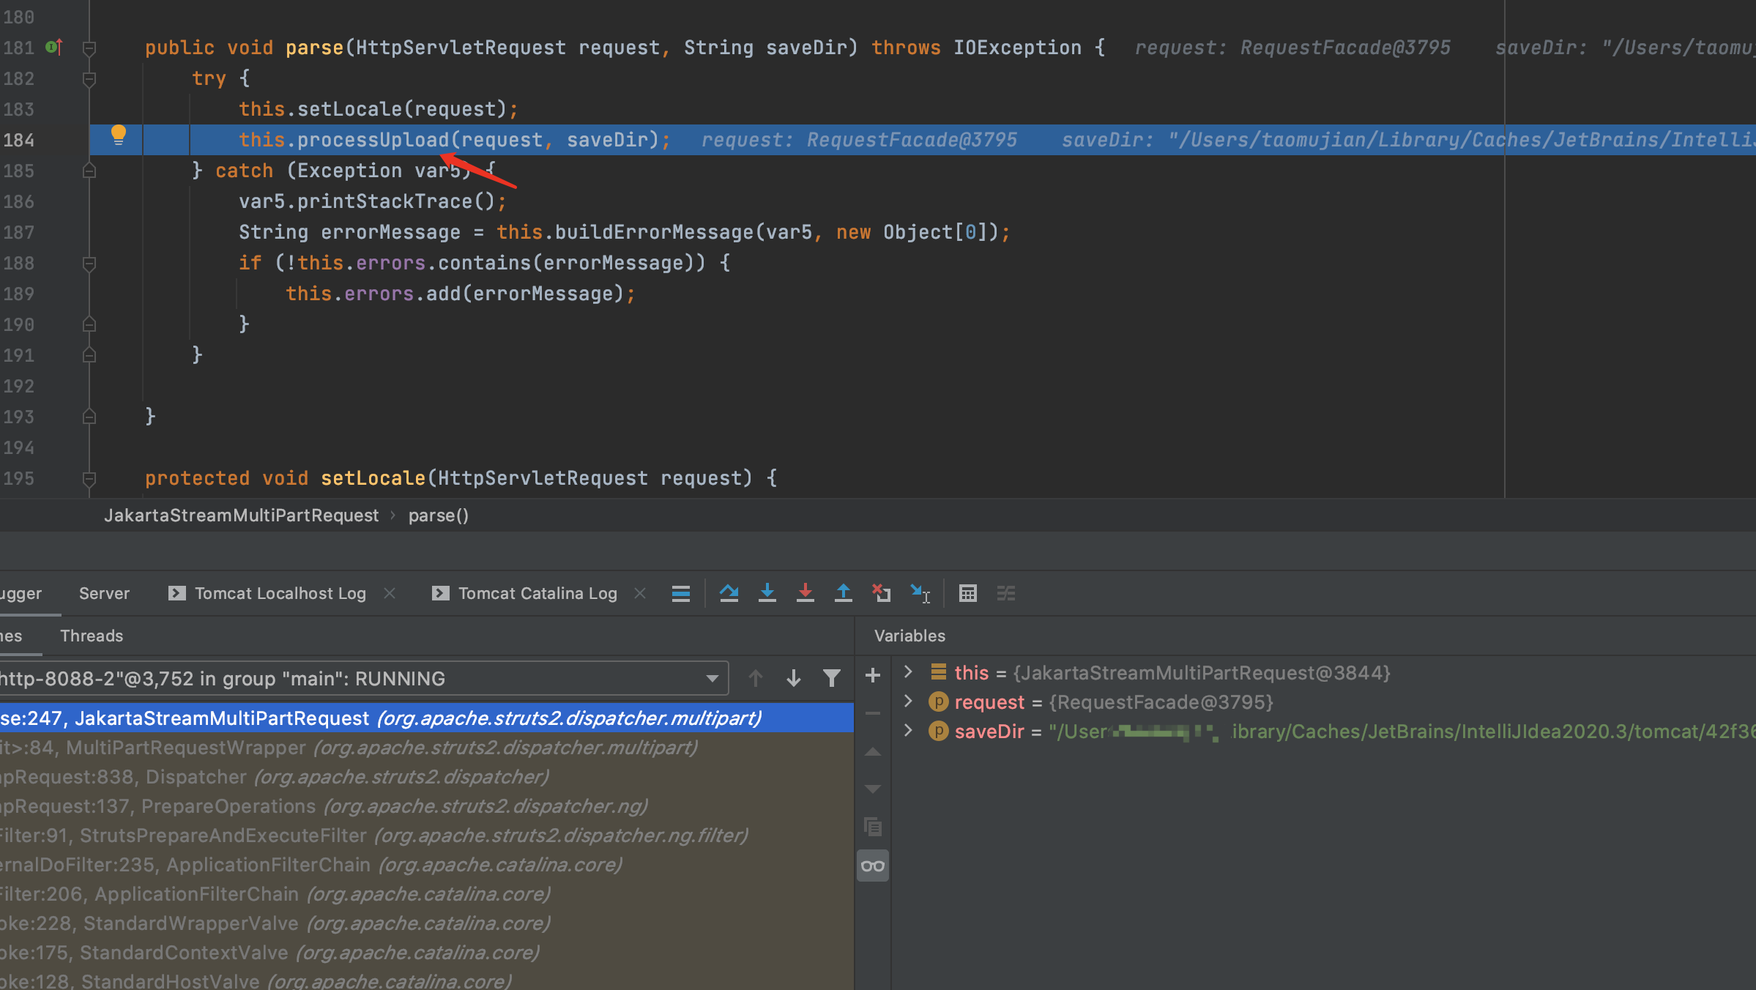The image size is (1756, 990).
Task: Collapse the if block fold on line 188
Action: 89,264
